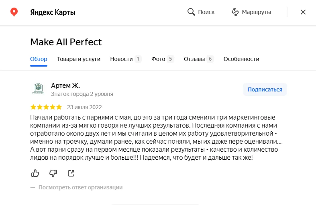Click the author name Артем Ж.
Image resolution: width=316 pixels, height=205 pixels.
pos(65,85)
